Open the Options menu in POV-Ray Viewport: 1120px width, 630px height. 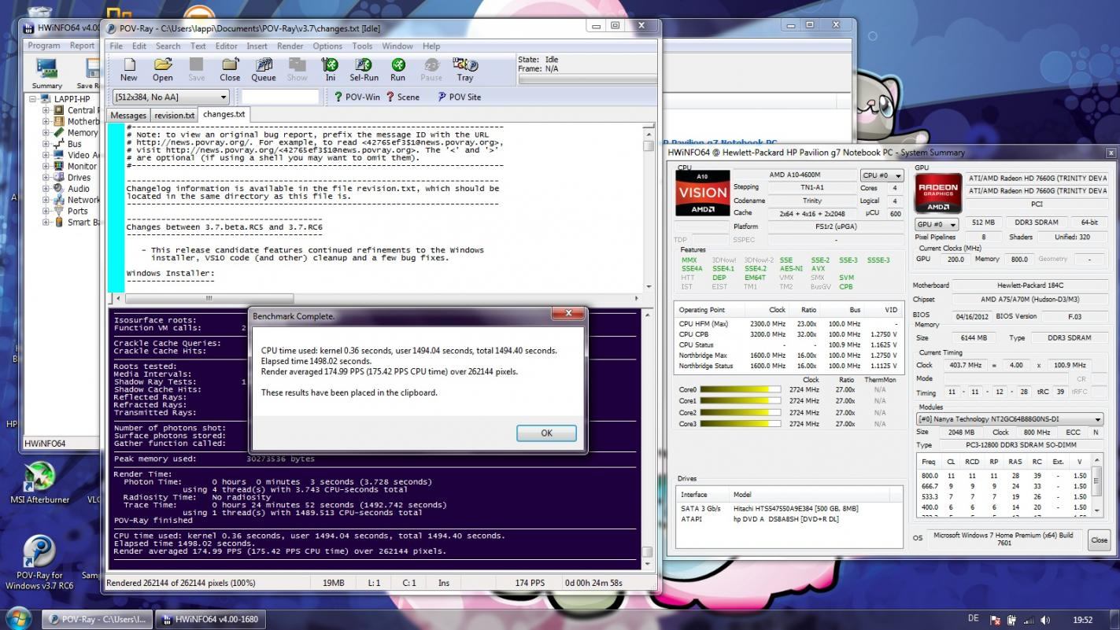[x=327, y=46]
